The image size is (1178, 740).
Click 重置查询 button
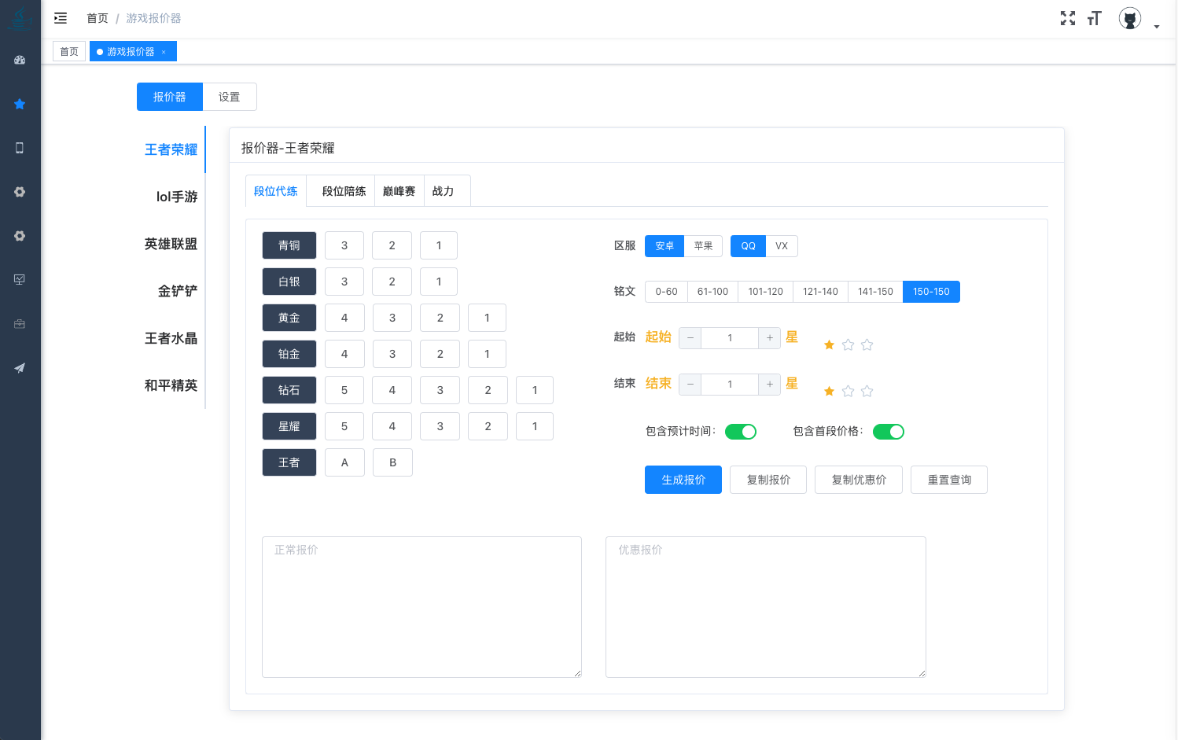click(x=949, y=480)
